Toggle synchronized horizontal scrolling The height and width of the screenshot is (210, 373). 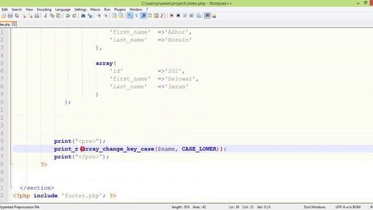(121, 16)
